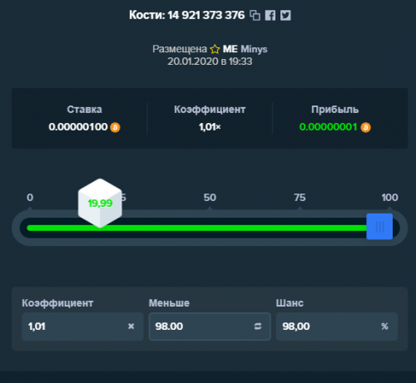
Task: Share bet on Twitter
Action: click(285, 15)
